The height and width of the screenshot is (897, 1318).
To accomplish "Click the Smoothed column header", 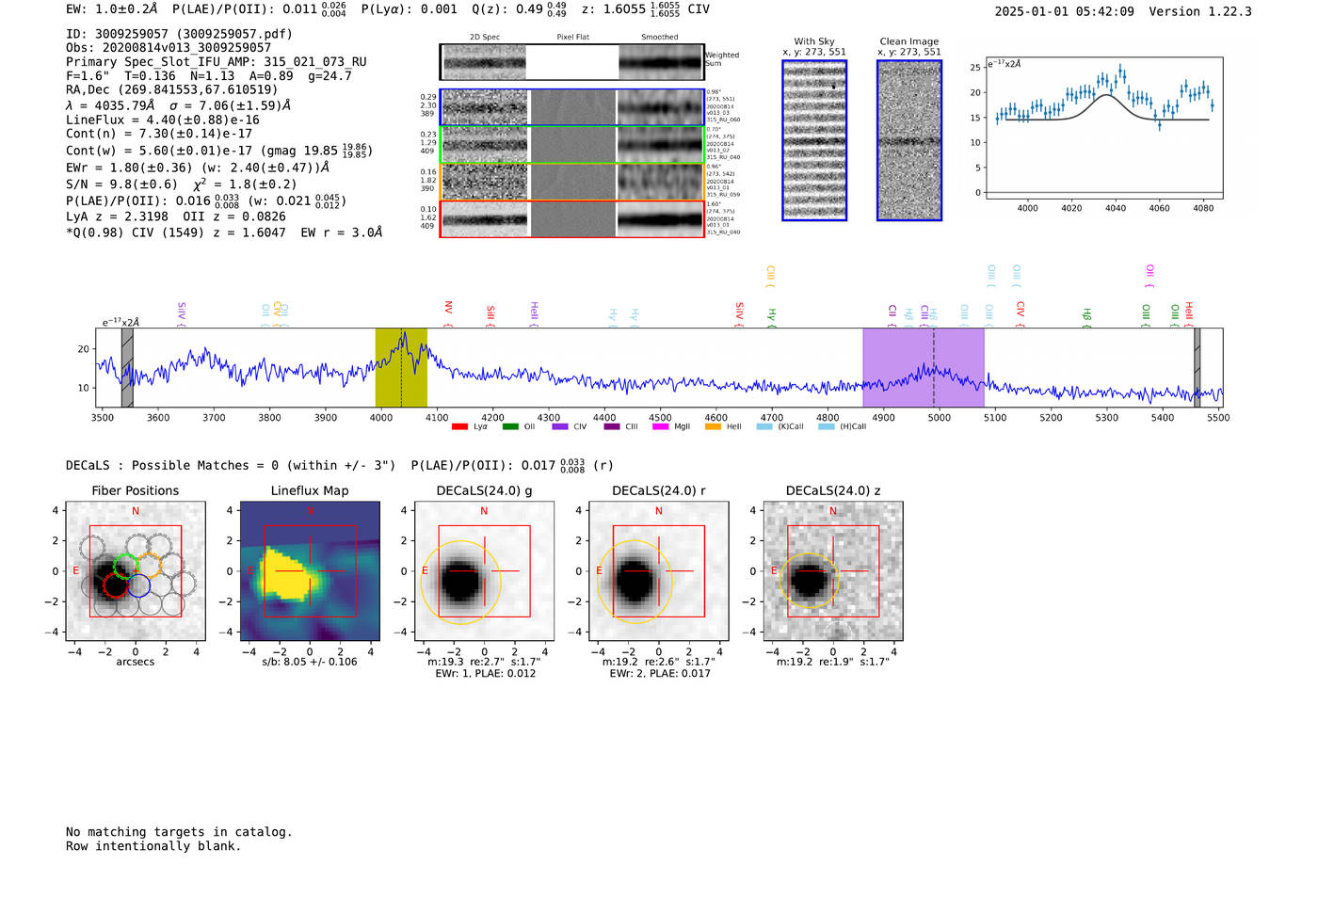I will (659, 38).
